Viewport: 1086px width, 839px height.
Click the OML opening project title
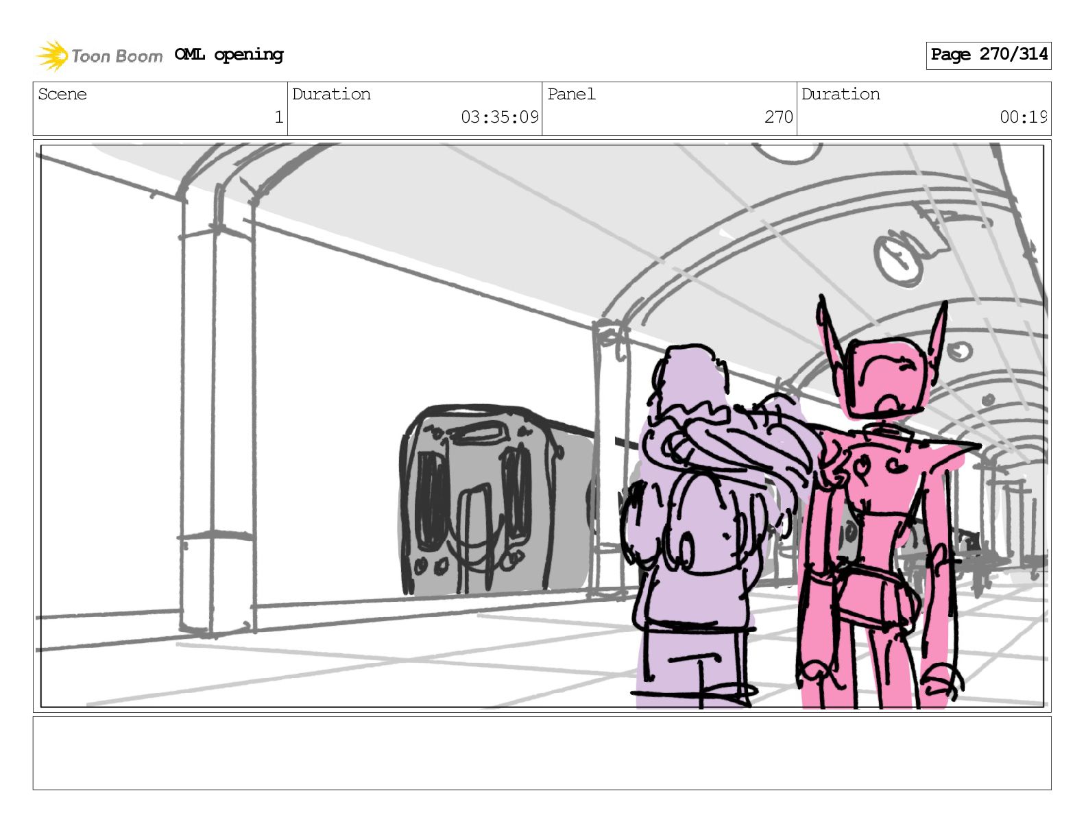[229, 55]
